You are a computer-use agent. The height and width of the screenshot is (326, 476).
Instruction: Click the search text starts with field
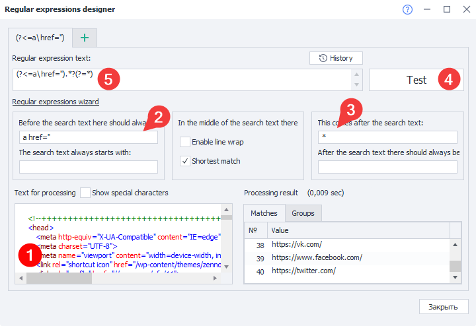point(88,167)
